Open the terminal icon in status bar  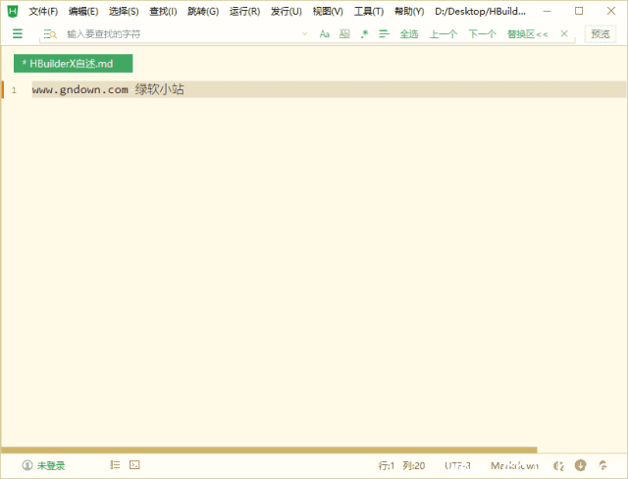pyautogui.click(x=134, y=465)
